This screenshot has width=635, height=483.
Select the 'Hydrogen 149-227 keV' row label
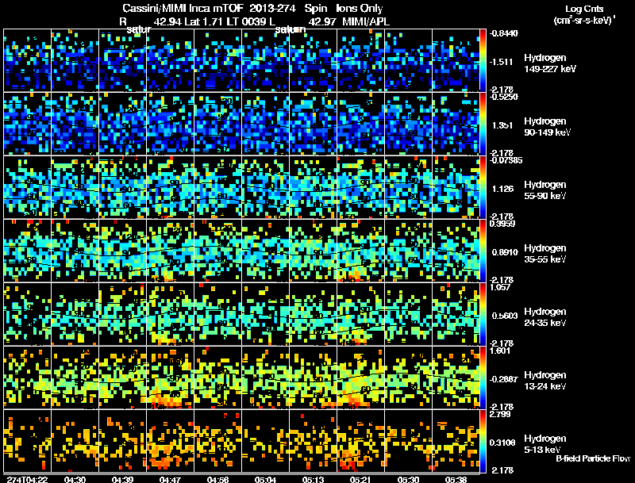pos(549,63)
